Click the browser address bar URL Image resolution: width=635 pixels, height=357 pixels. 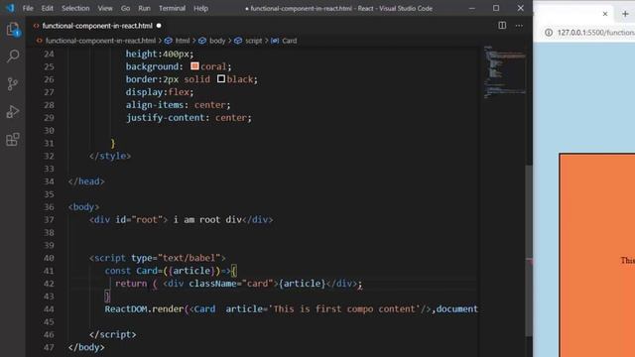coord(595,33)
